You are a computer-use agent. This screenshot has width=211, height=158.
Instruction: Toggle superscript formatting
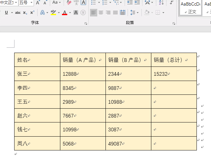[32, 13]
